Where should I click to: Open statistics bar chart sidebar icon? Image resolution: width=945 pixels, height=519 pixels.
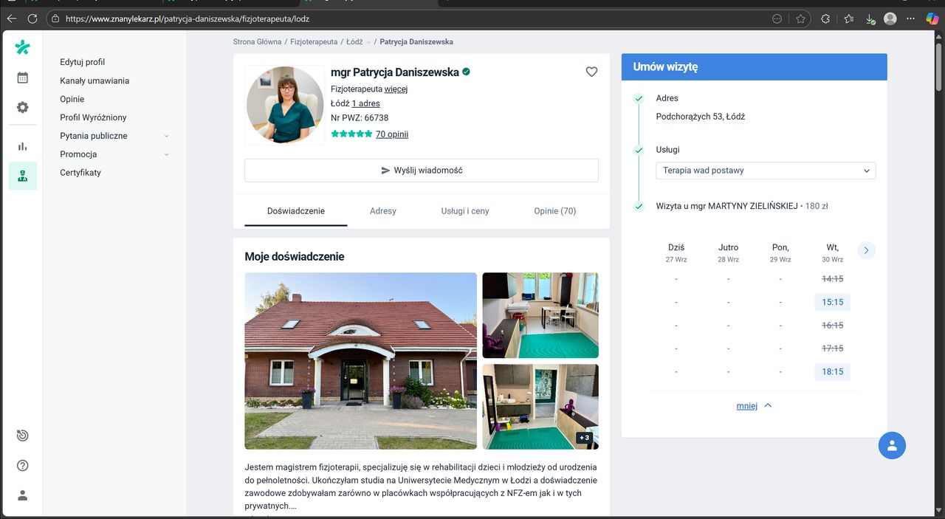pyautogui.click(x=22, y=146)
